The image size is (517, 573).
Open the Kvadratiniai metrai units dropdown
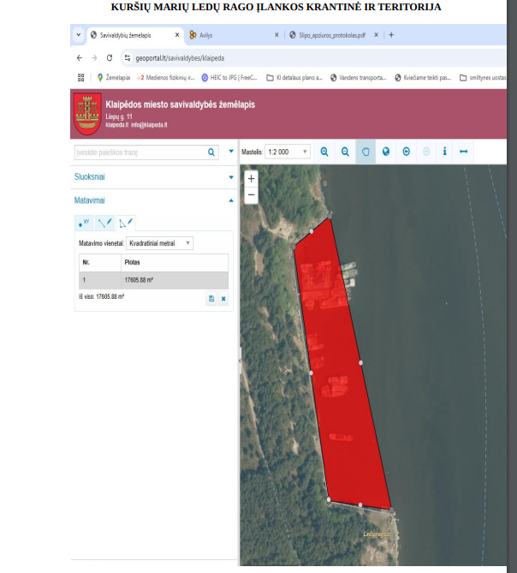(159, 243)
